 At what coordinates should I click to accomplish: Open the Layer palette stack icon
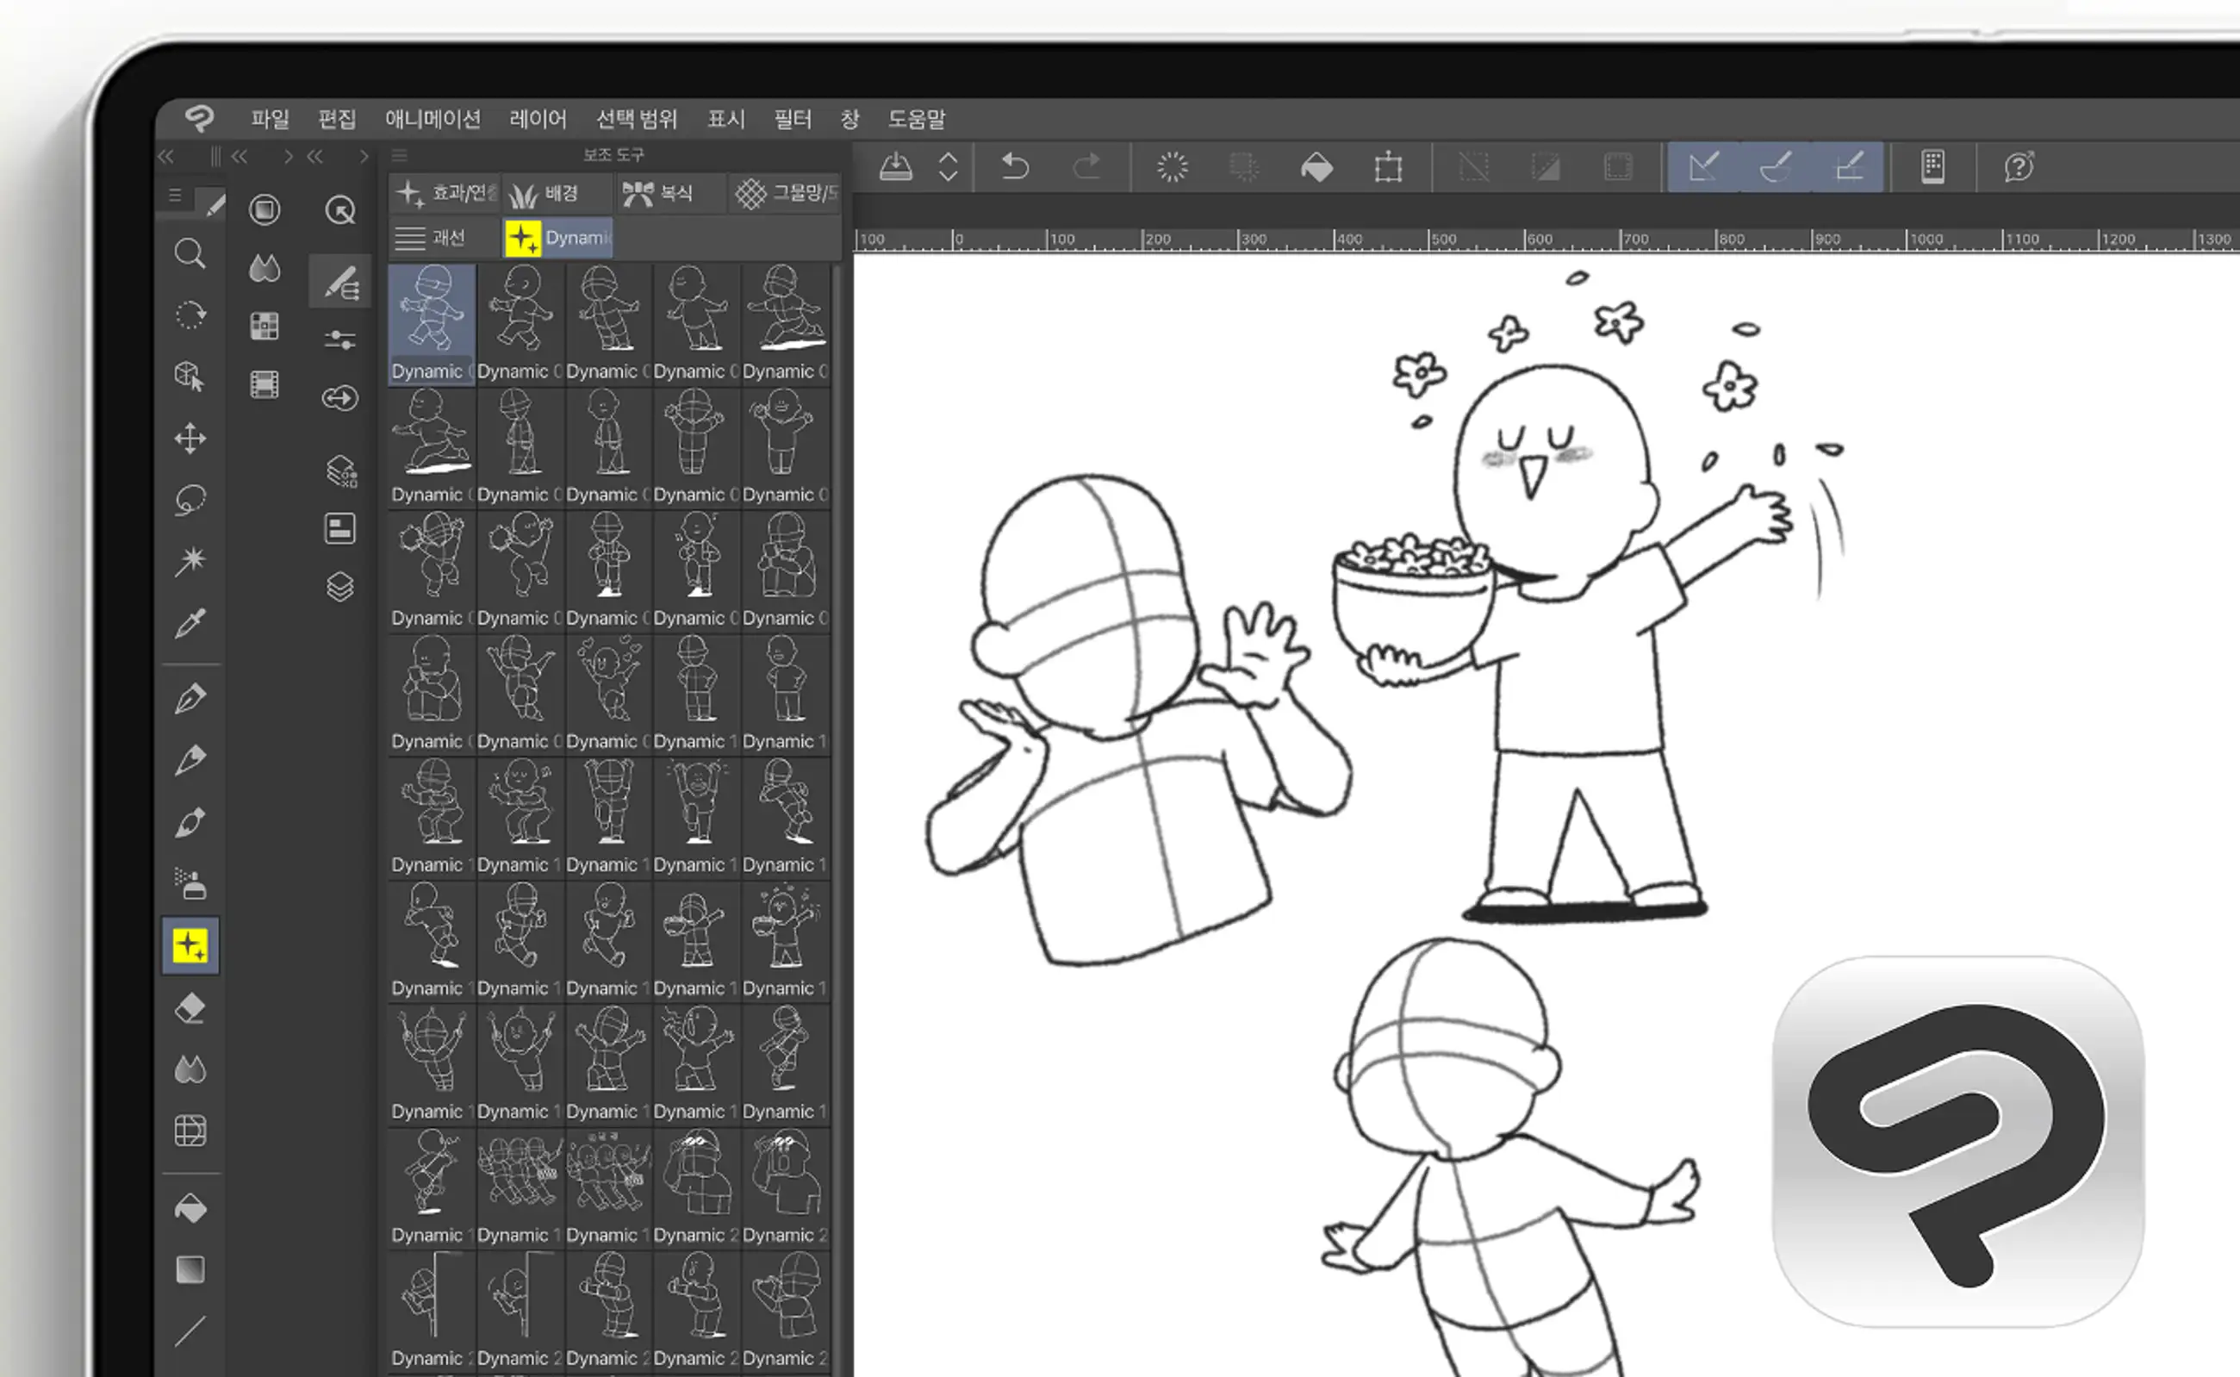click(x=339, y=587)
